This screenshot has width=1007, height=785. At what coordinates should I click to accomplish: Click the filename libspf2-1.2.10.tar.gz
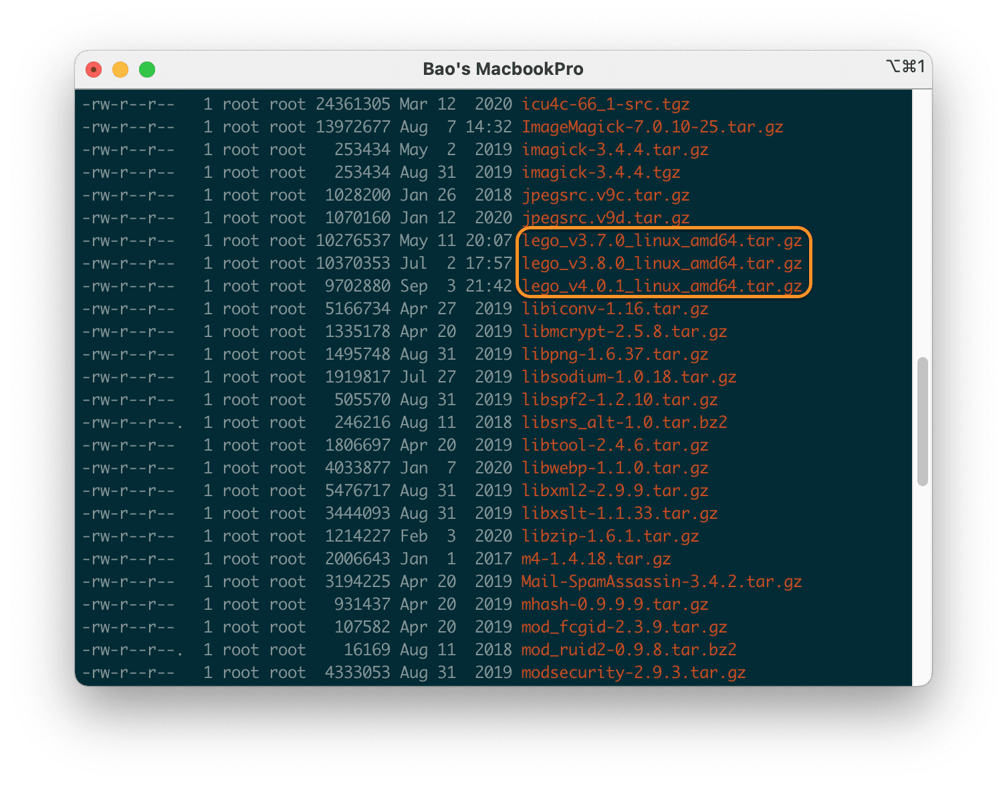point(619,401)
